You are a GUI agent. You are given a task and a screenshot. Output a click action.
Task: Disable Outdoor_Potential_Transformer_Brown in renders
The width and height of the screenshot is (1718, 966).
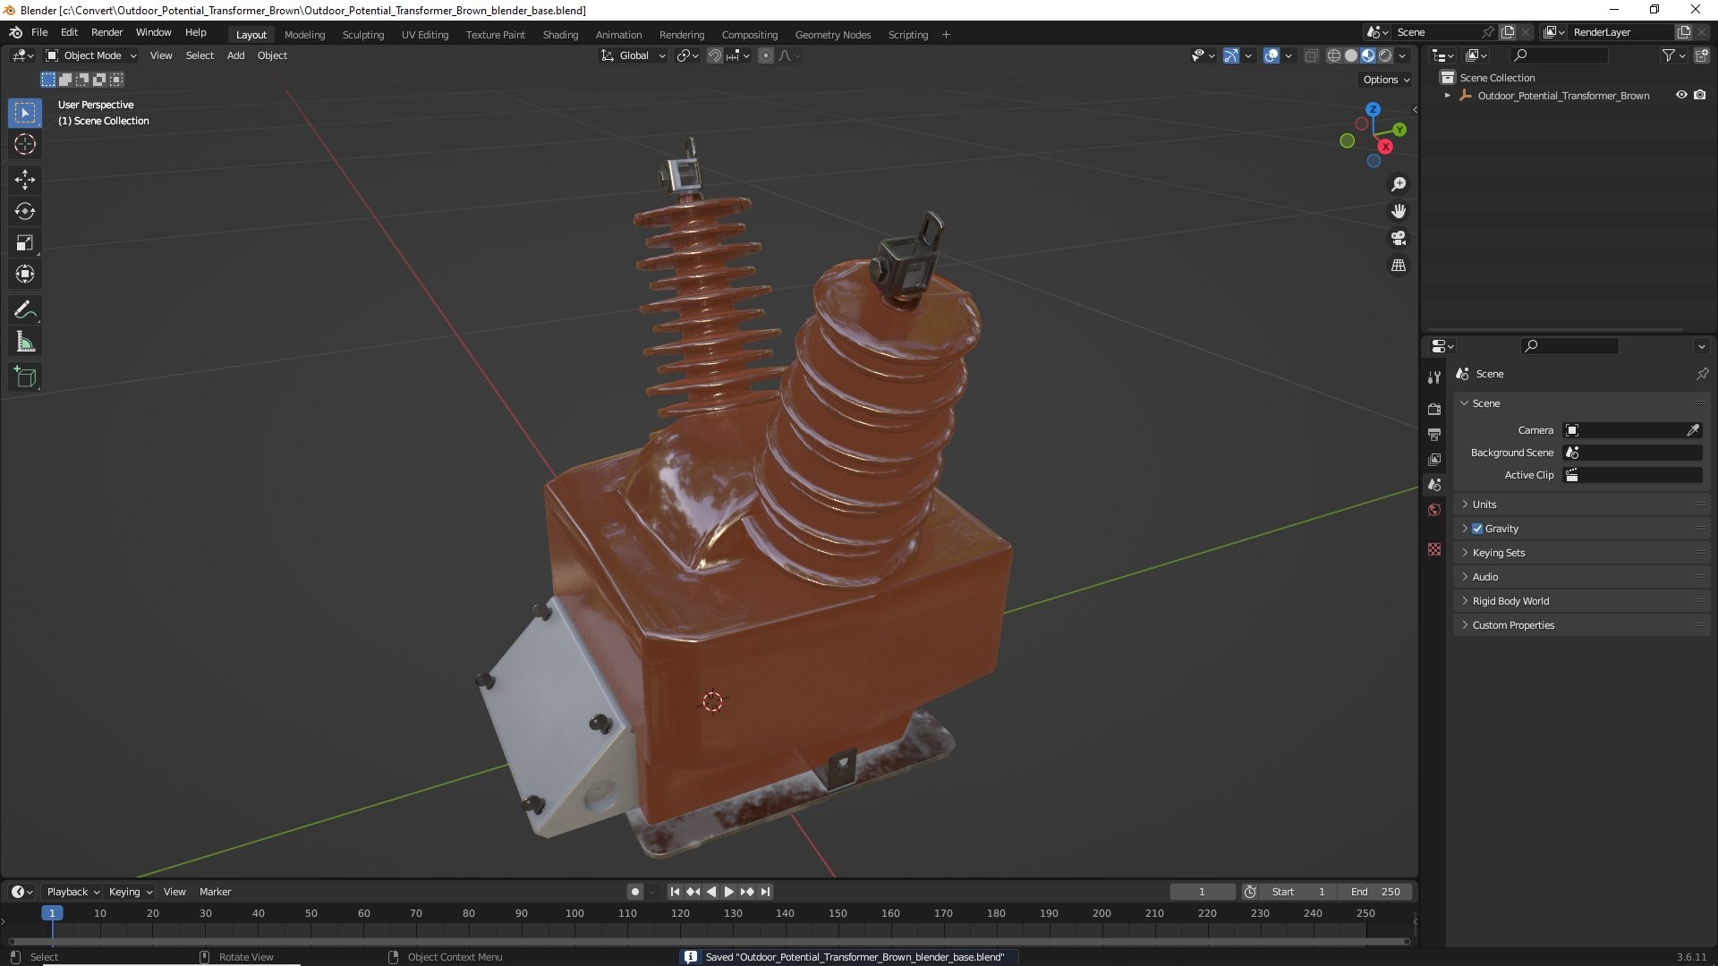tap(1700, 95)
